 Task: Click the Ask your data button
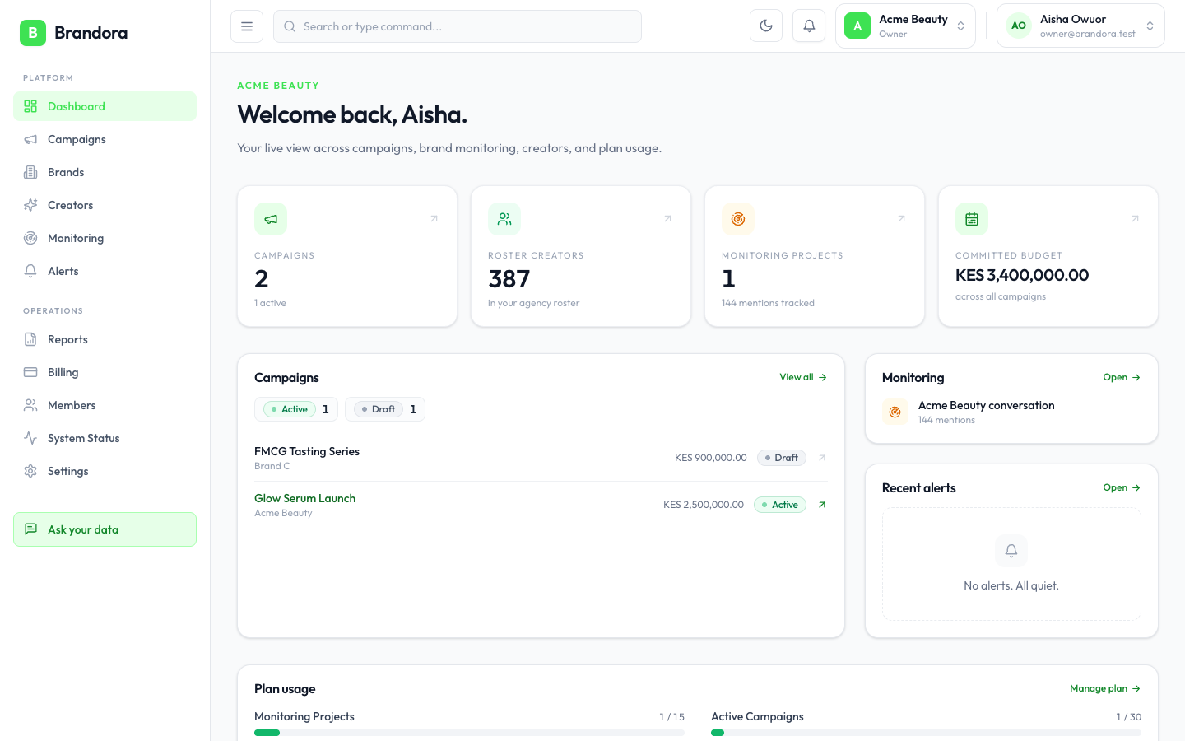105,529
